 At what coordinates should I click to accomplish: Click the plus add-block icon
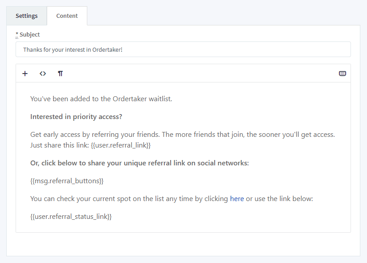click(25, 74)
